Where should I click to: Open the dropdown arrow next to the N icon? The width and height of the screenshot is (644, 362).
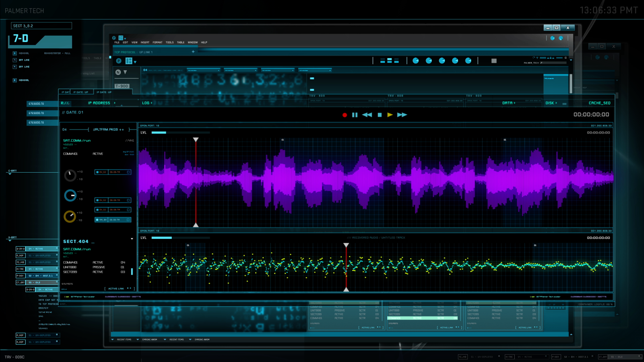pos(125,72)
